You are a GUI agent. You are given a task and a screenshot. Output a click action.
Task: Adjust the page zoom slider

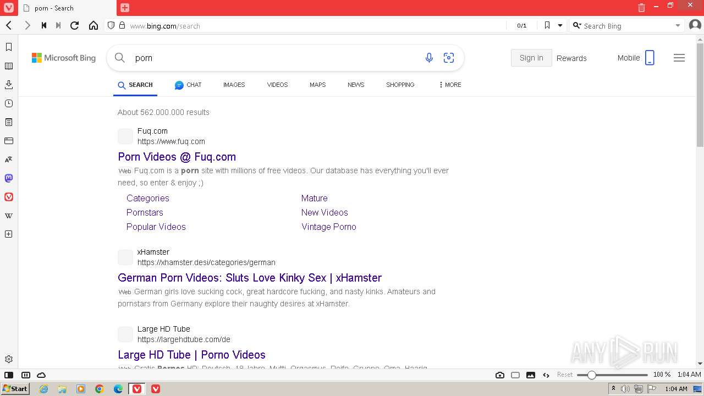(612, 375)
